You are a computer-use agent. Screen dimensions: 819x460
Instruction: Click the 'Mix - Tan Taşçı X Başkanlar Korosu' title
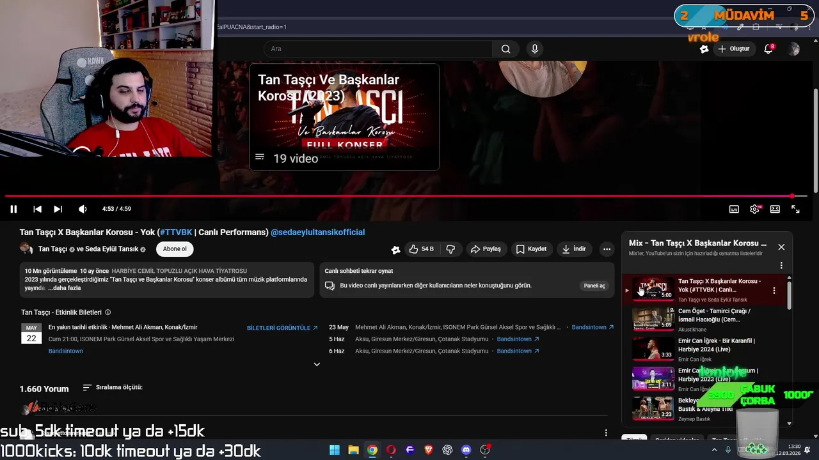(697, 243)
